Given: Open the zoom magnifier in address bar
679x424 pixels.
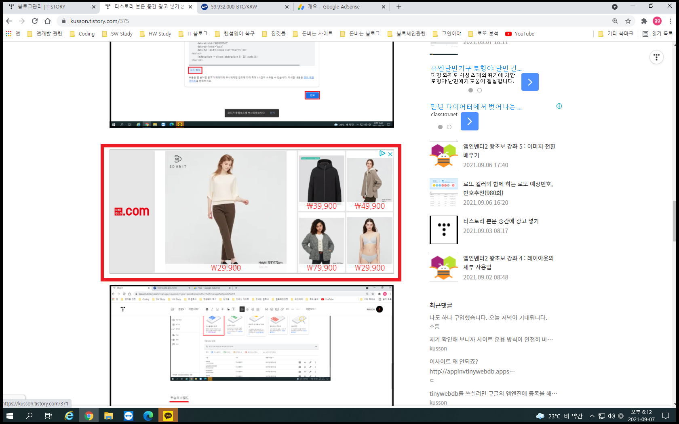Looking at the screenshot, I should [615, 21].
